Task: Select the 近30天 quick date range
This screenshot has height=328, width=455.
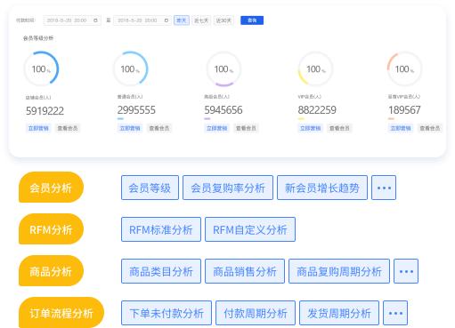Action: coord(223,20)
